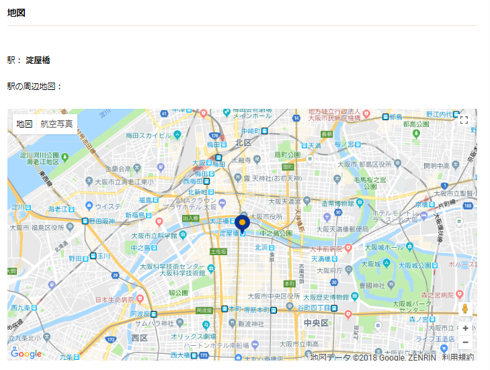This screenshot has width=490, height=370.
Task: Open the Google logo link
Action: [x=26, y=353]
